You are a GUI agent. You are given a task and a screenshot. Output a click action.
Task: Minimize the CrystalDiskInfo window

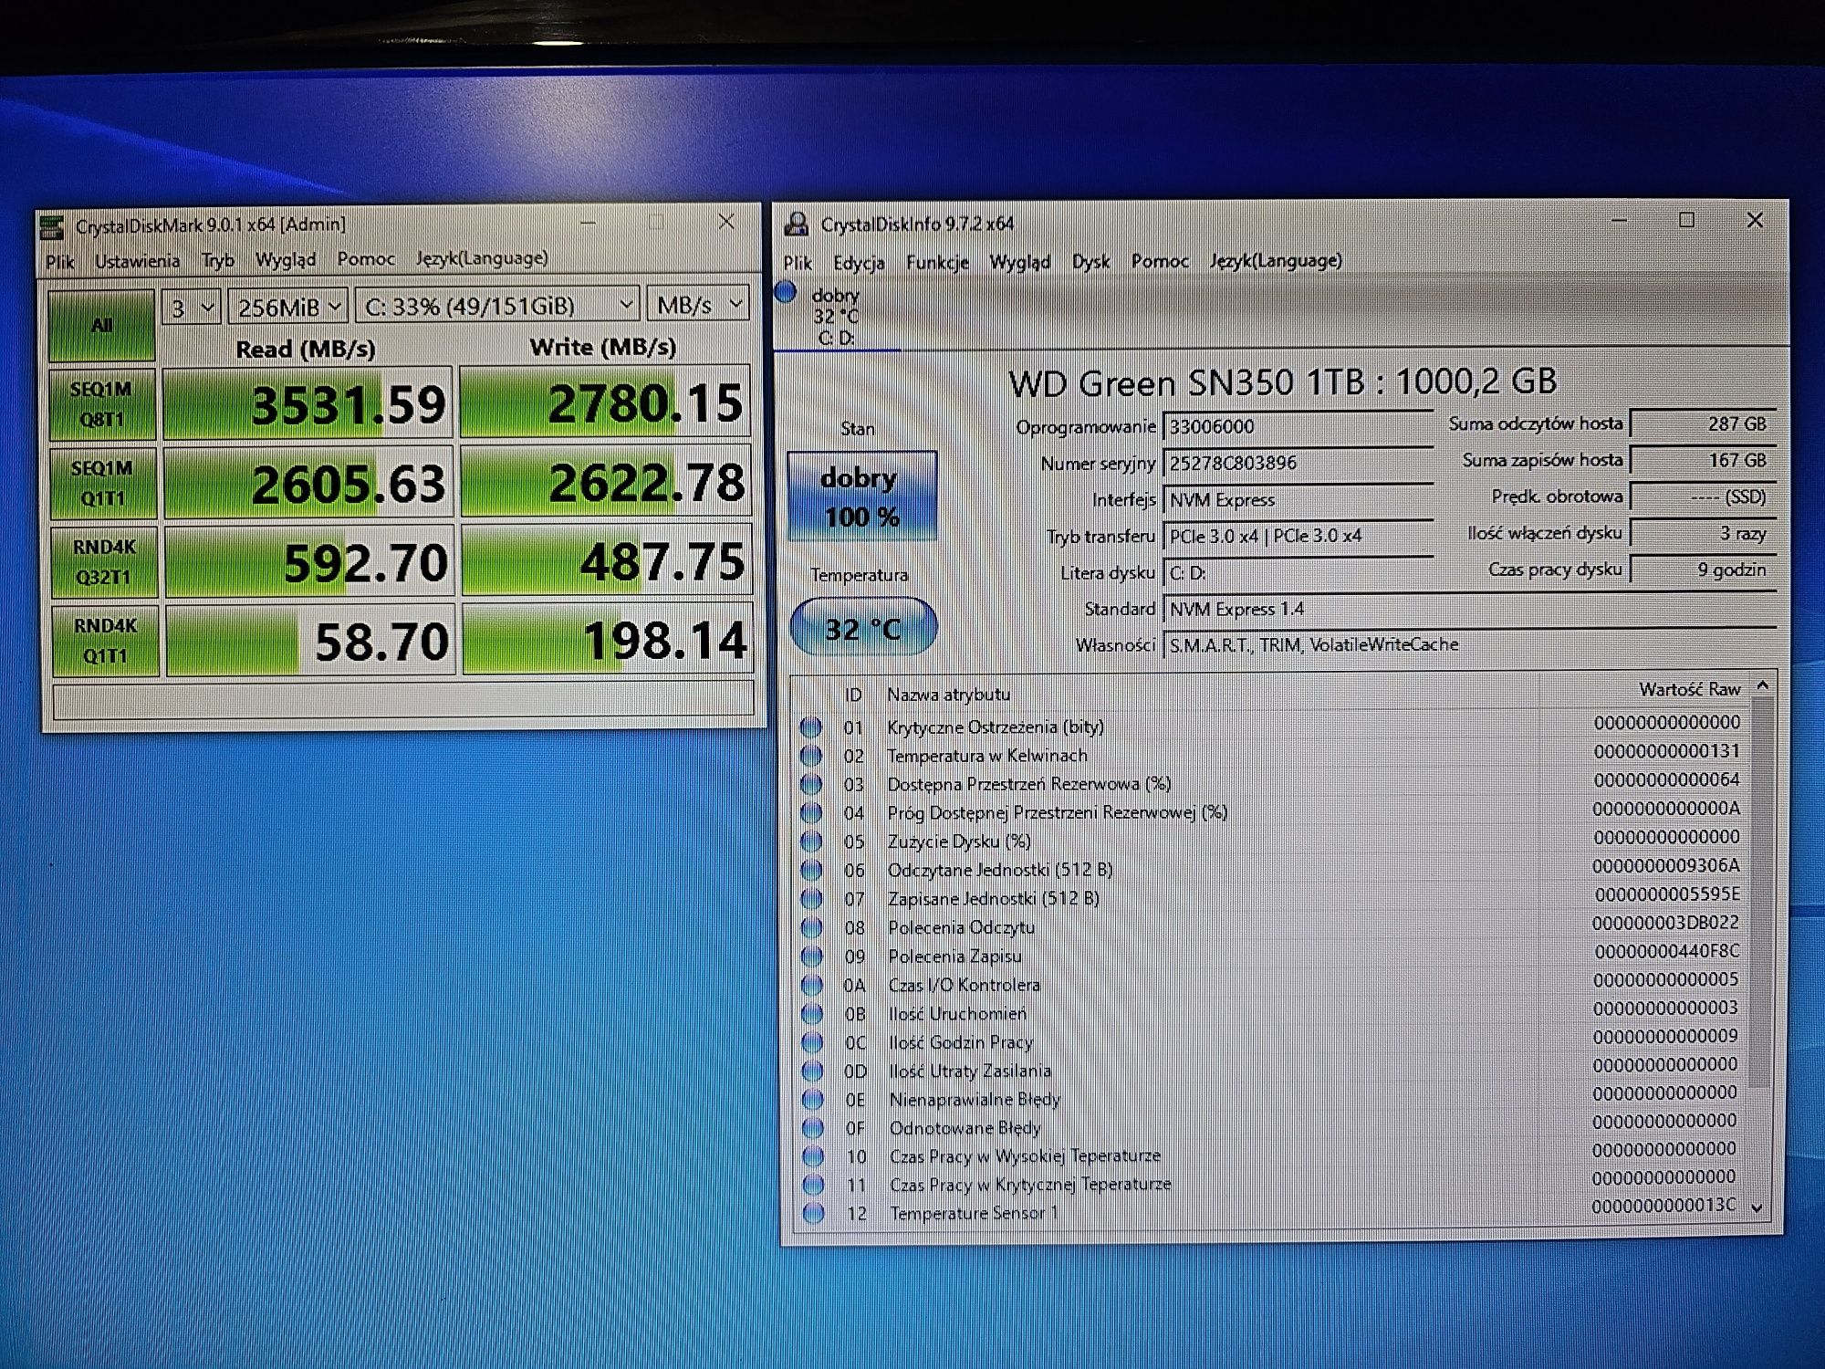point(1619,220)
